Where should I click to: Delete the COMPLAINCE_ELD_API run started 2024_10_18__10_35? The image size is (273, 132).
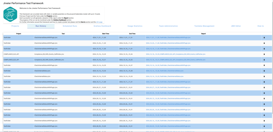(264, 54)
